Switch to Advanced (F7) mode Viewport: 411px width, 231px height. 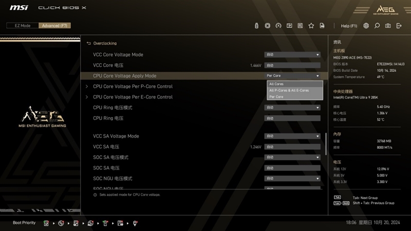(x=54, y=26)
